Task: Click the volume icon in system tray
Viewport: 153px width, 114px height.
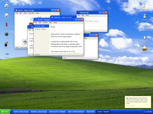Action: [145, 112]
